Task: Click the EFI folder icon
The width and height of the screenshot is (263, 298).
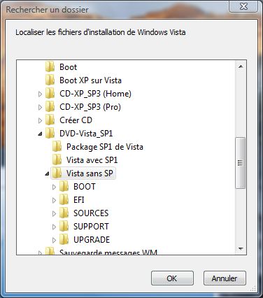Action: (x=64, y=199)
